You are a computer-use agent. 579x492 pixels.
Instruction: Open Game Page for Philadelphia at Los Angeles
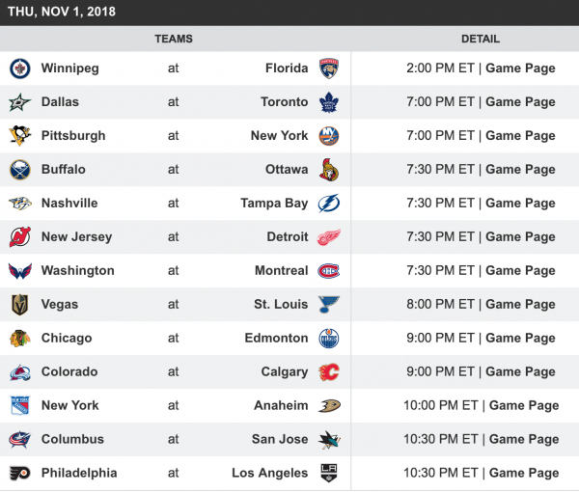[524, 474]
